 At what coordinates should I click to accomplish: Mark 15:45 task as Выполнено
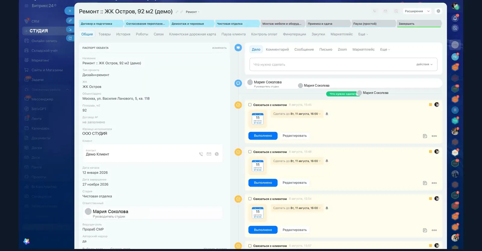pos(263,136)
